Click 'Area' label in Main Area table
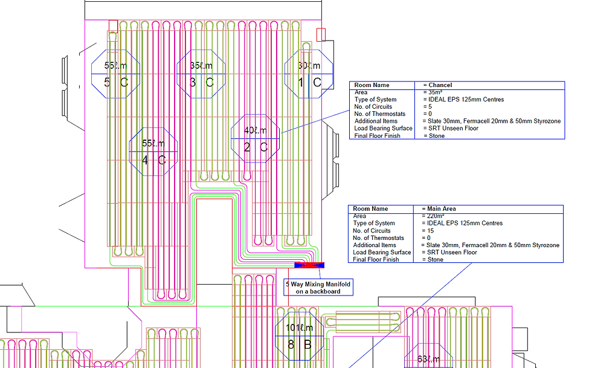Viewport: 592px width, 368px height. click(x=359, y=216)
